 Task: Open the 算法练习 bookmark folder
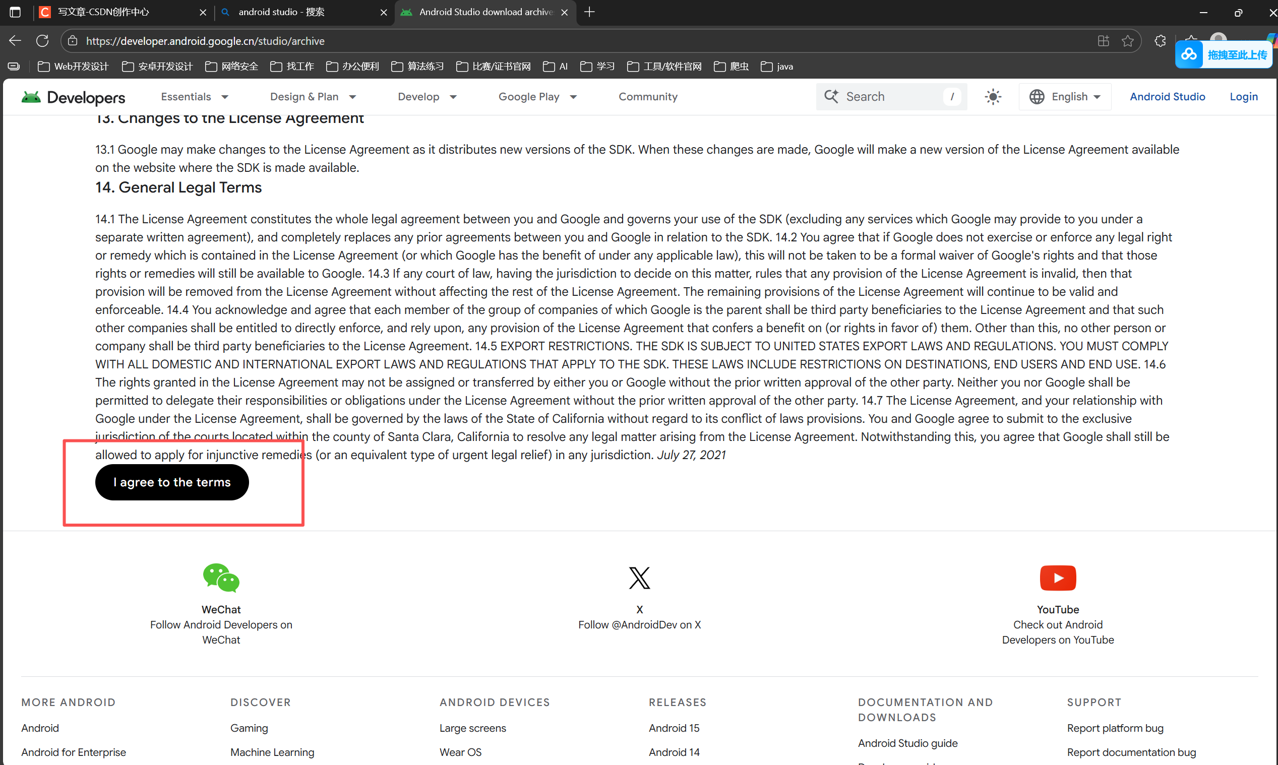click(x=417, y=67)
